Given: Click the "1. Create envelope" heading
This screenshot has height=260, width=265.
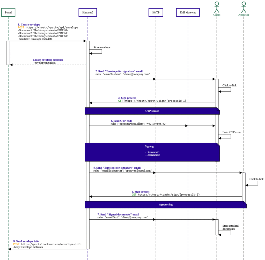Looking at the screenshot, I should click(29, 25).
